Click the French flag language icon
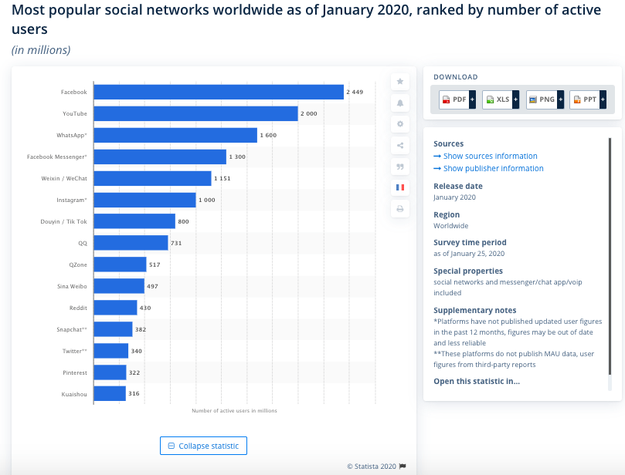The image size is (625, 475). (400, 187)
